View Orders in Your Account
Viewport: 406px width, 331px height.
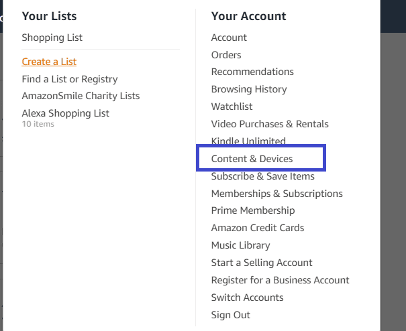click(226, 55)
